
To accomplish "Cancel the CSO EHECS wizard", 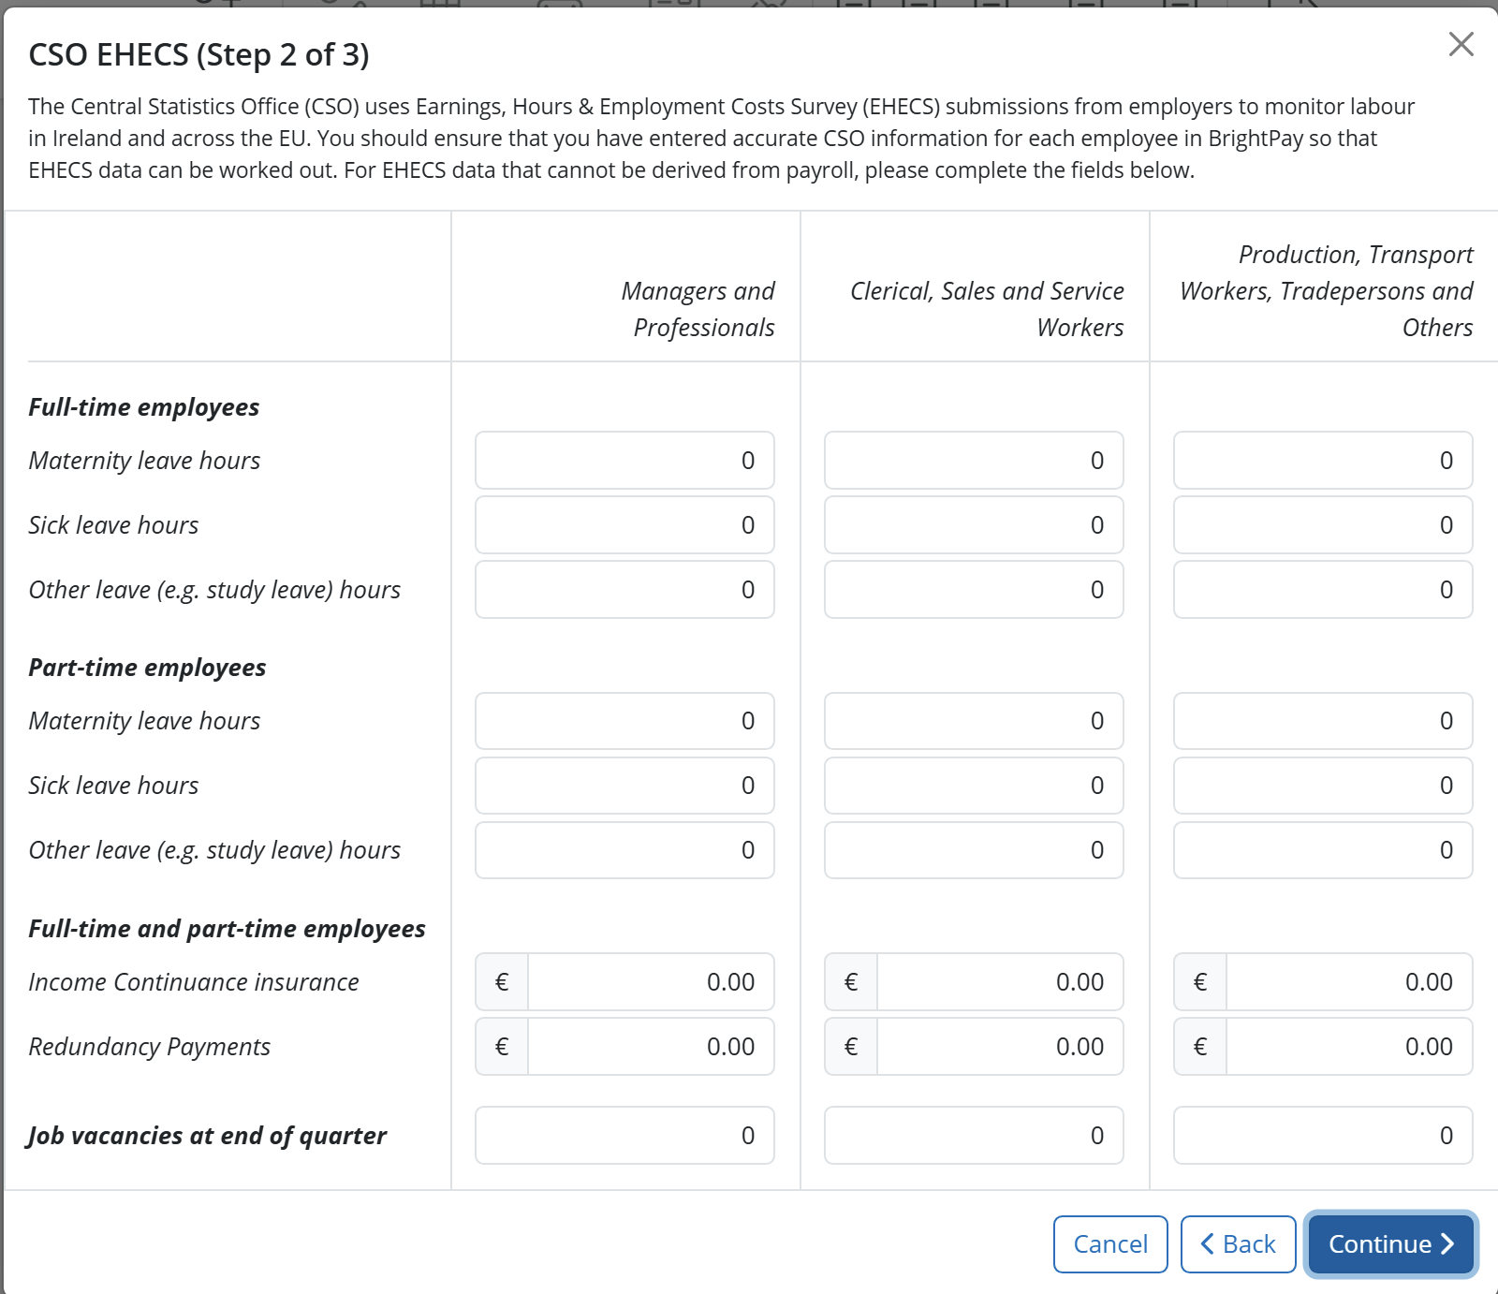I will pos(1110,1243).
